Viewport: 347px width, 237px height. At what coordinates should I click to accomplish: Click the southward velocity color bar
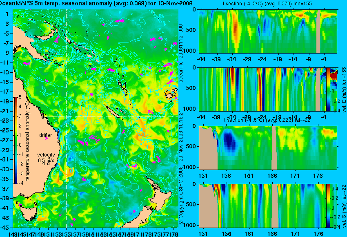328,206
